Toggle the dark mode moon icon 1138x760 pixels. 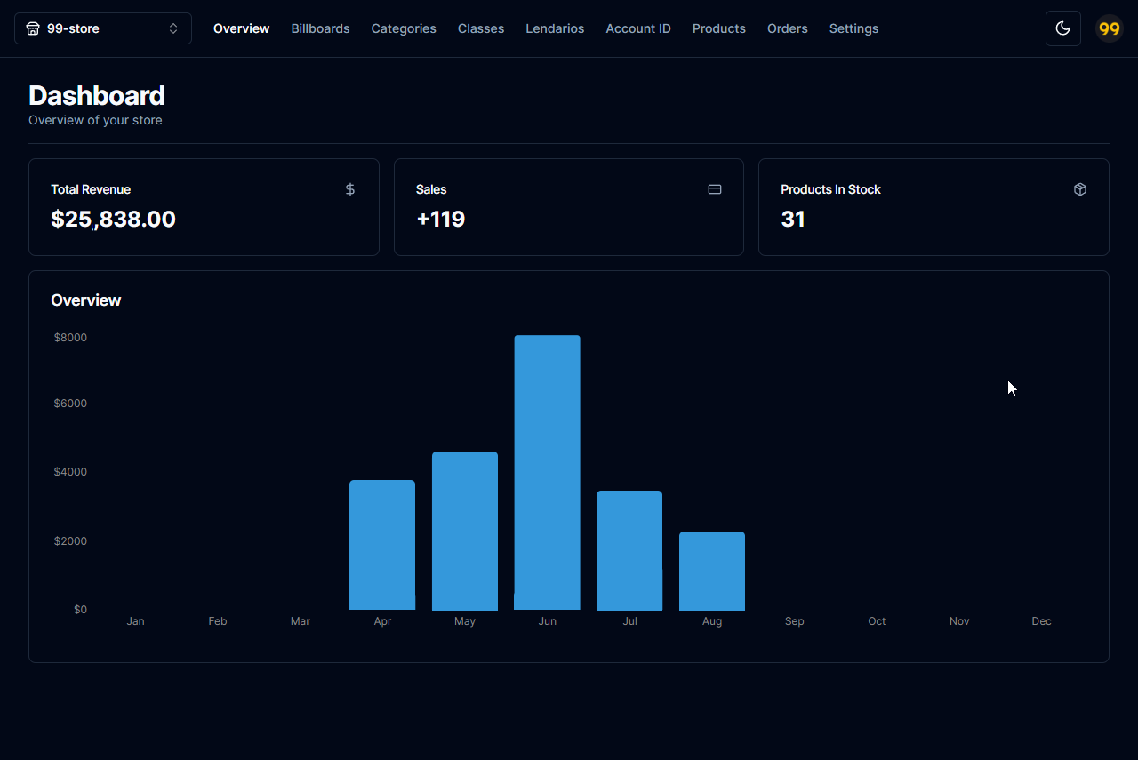pos(1062,28)
